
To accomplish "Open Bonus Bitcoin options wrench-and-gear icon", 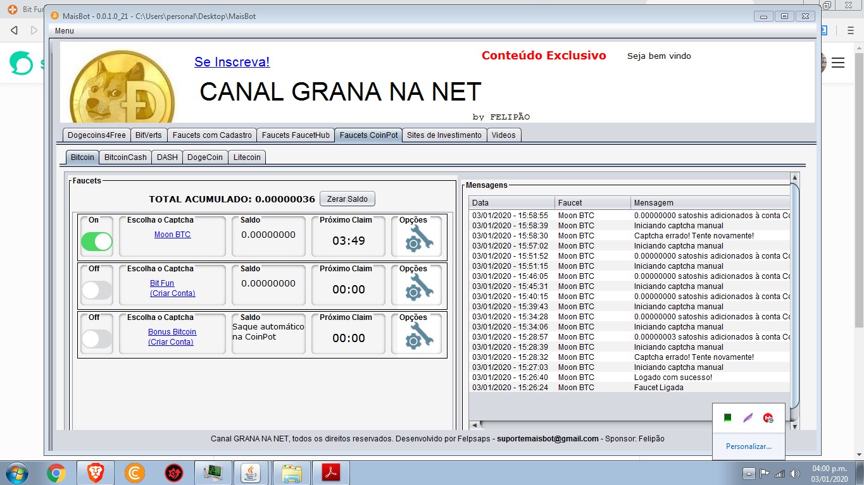I will (418, 337).
